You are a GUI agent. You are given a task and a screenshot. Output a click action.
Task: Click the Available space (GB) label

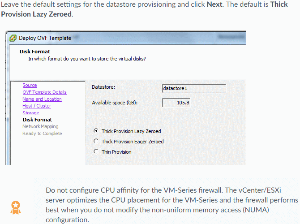click(x=115, y=103)
